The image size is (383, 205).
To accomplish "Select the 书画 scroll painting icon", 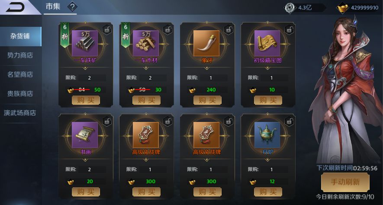I will [x=85, y=135].
